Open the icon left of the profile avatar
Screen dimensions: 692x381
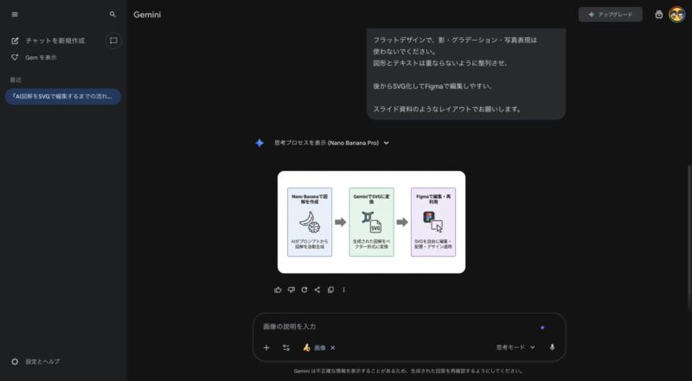[659, 15]
